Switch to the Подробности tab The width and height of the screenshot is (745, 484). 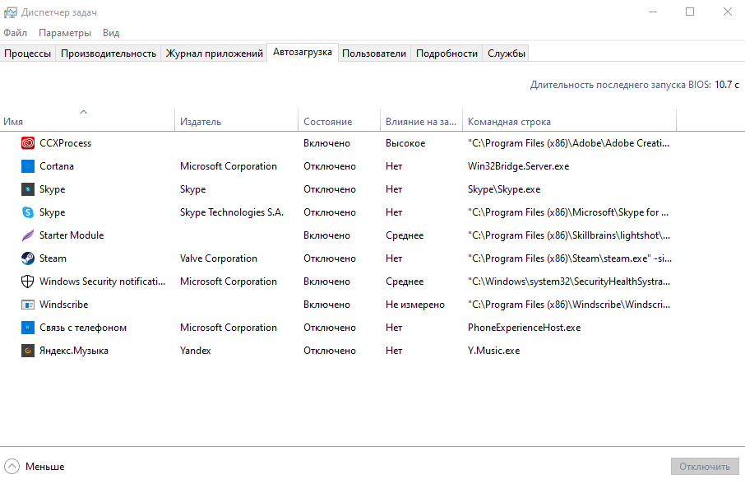tap(447, 54)
